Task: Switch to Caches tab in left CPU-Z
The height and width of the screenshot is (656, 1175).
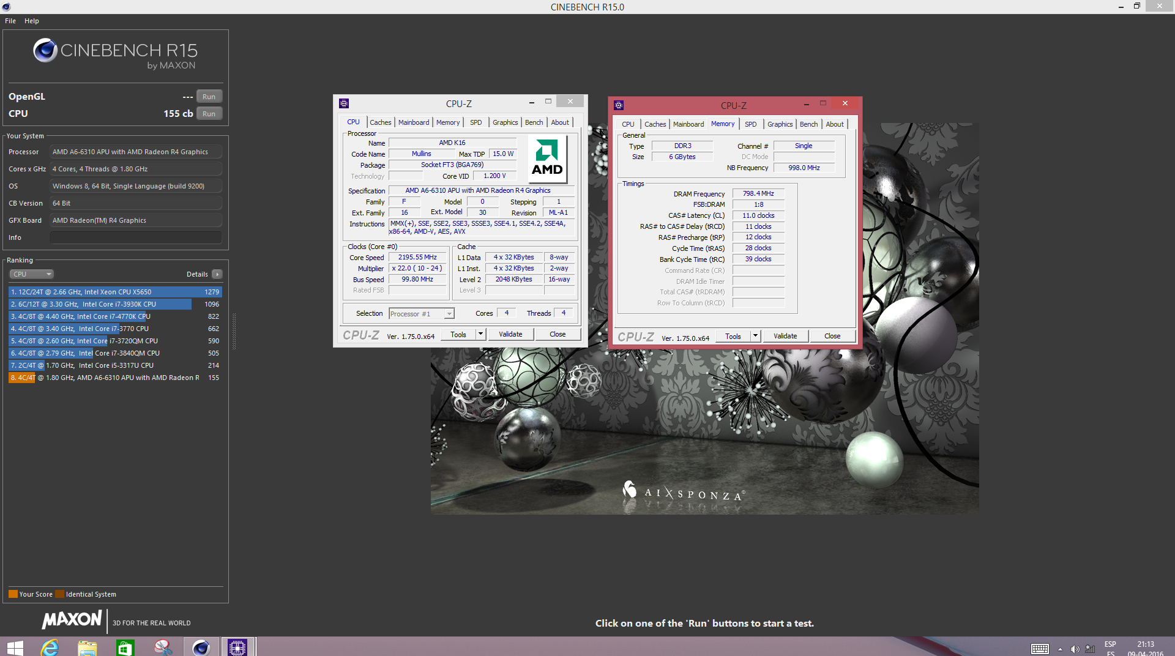Action: [x=381, y=122]
